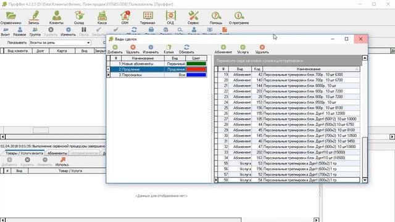
Task: Click left arrow of main horizontal scrollbar
Action: pyautogui.click(x=2, y=137)
